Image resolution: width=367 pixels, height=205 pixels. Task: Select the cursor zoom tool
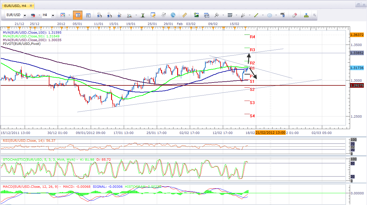(x=119, y=15)
